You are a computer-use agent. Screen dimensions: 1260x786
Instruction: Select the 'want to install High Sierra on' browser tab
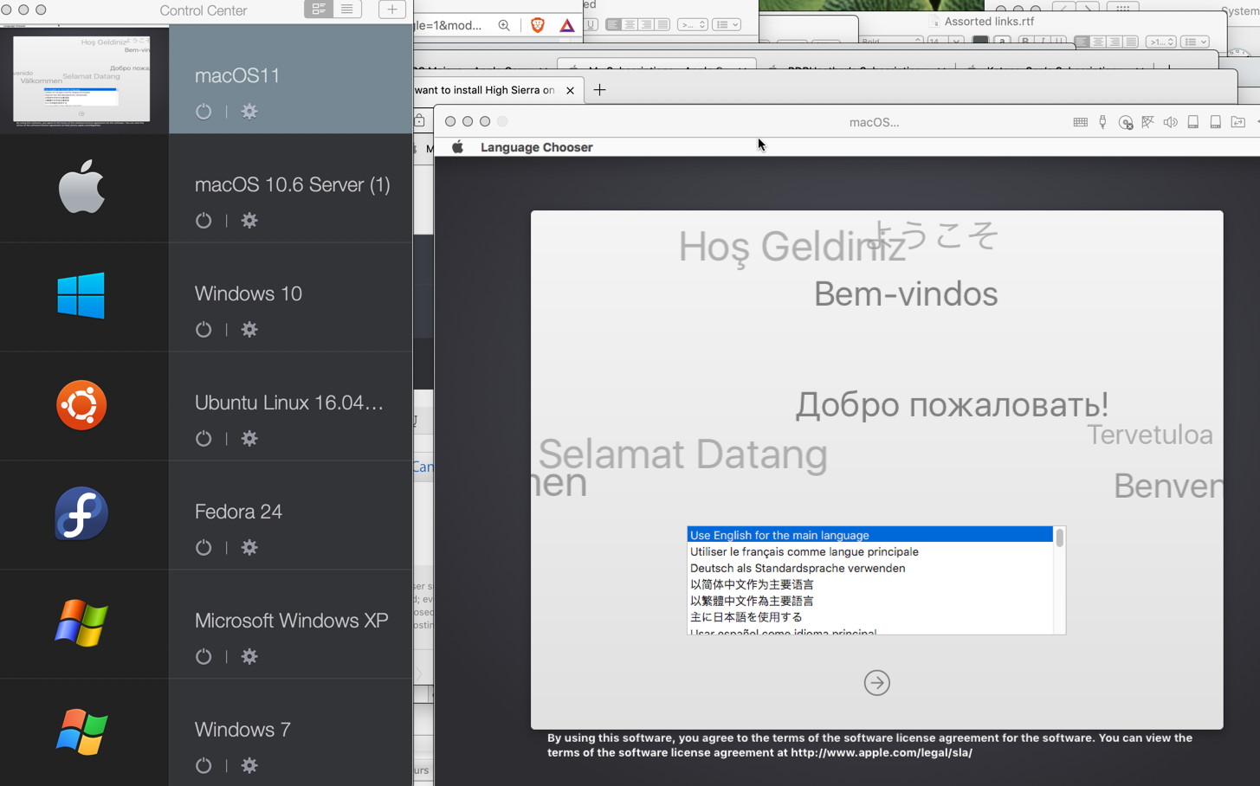tap(486, 90)
